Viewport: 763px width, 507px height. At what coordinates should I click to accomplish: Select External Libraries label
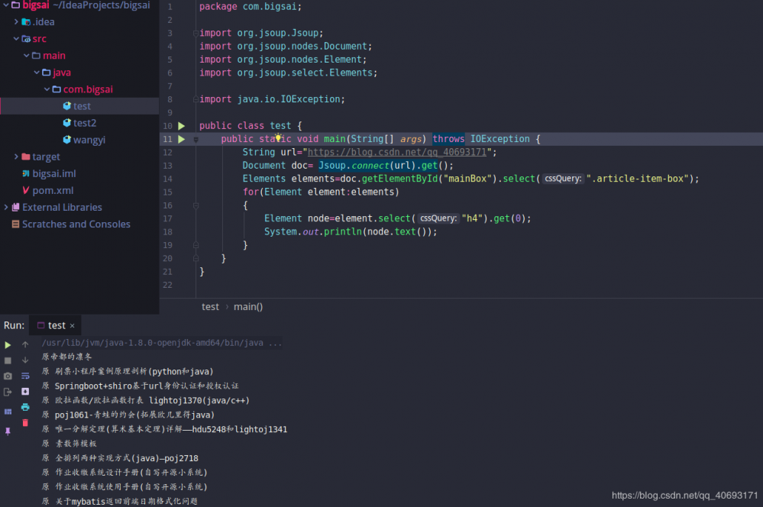click(63, 207)
